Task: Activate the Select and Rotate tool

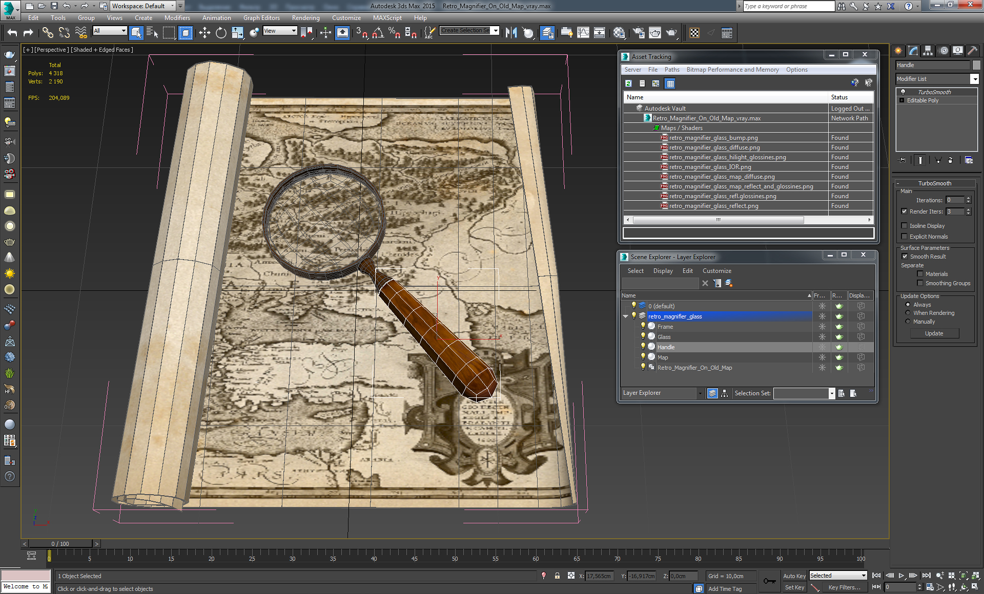Action: pos(221,33)
